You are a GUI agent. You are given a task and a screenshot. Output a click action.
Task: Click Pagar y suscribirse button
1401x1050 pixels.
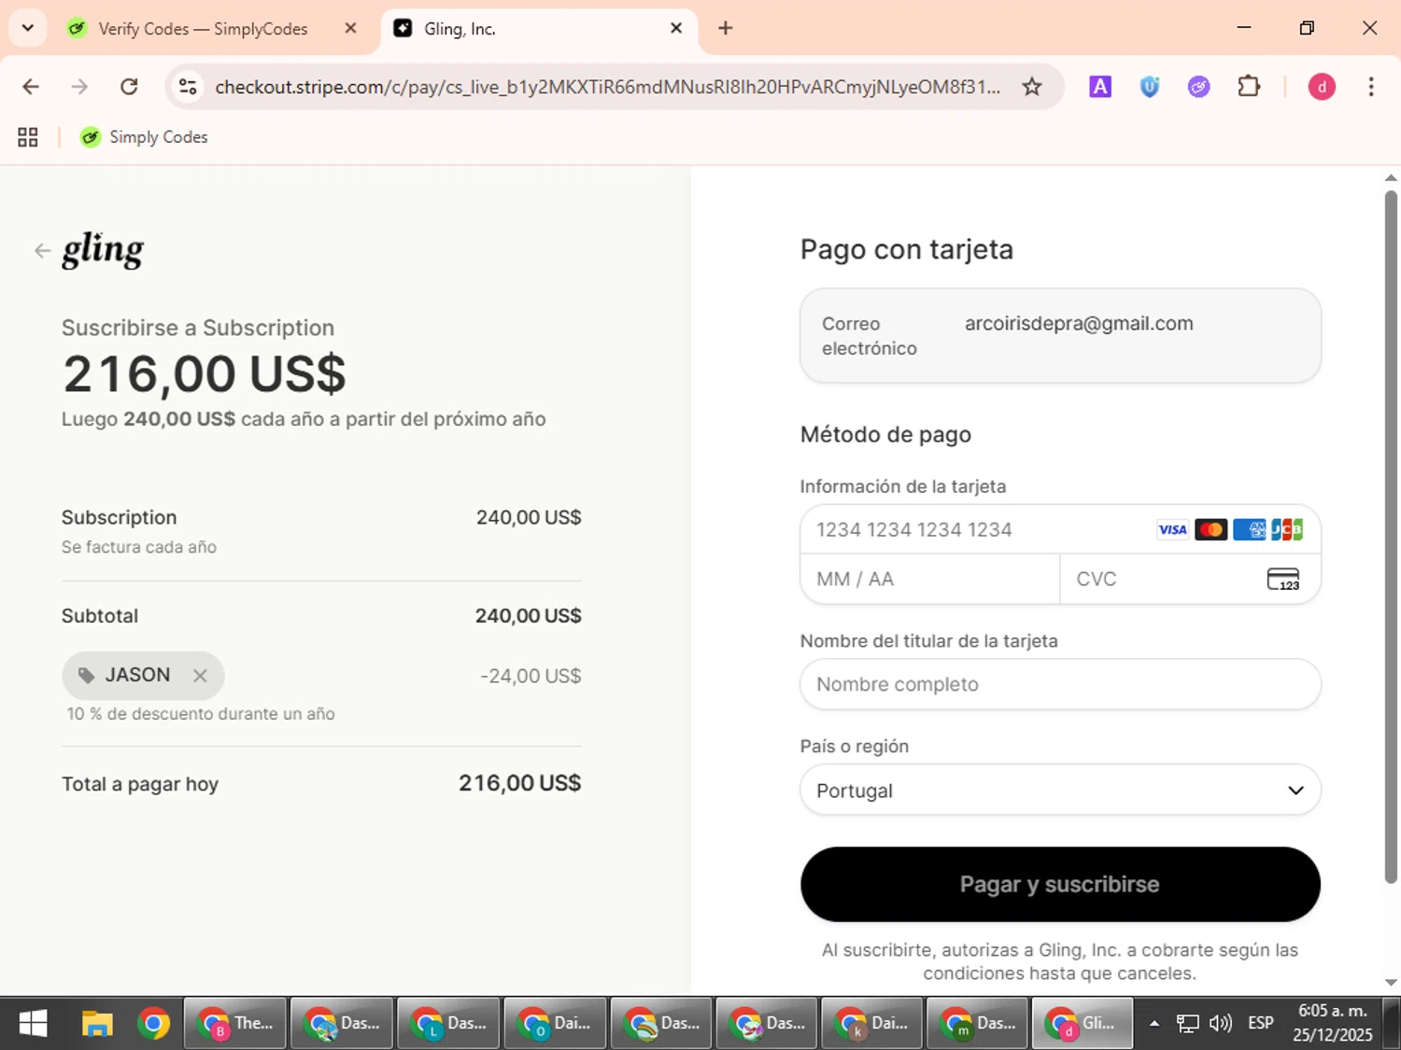[1060, 884]
